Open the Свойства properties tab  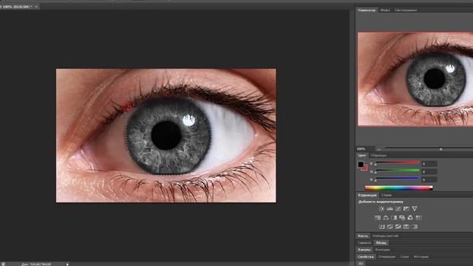click(366, 256)
